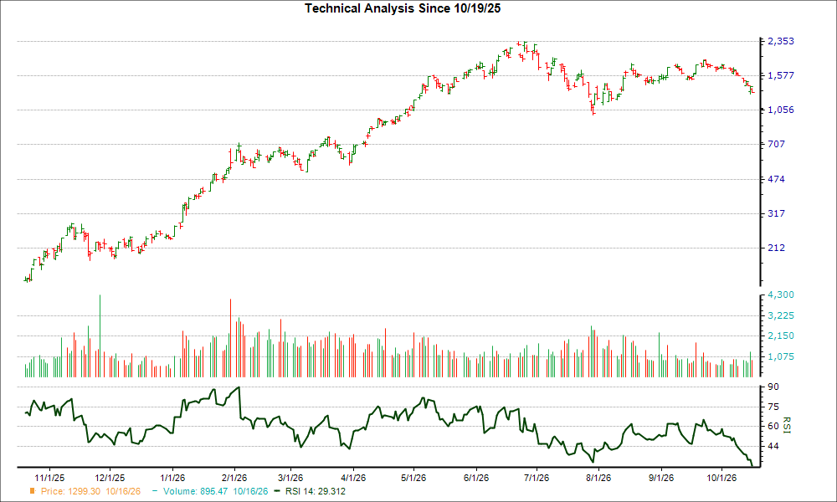Click the 1,075 volume axis label
837x502 pixels.
pyautogui.click(x=781, y=356)
